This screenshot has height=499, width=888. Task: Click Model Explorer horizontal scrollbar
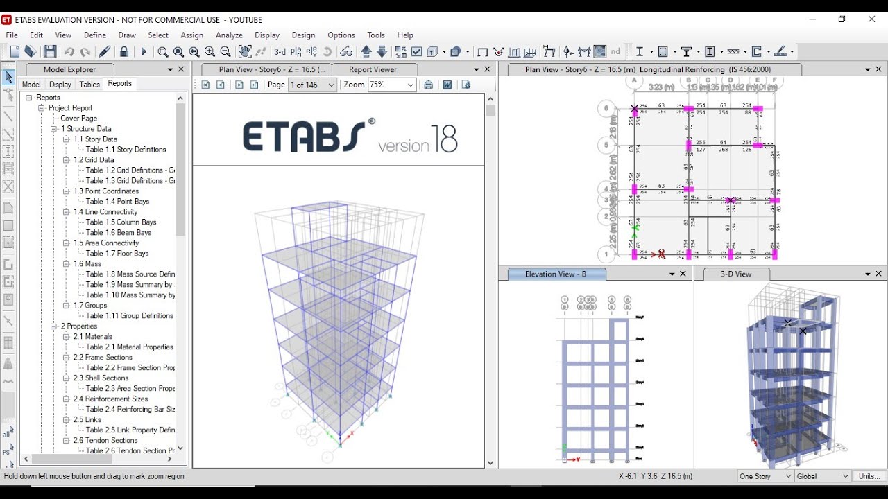point(71,459)
